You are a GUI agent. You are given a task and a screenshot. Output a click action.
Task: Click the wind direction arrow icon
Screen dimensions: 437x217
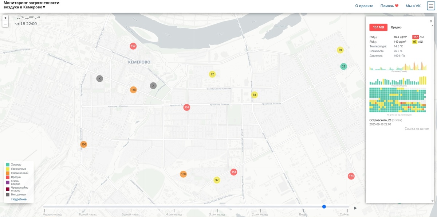pos(38,17)
